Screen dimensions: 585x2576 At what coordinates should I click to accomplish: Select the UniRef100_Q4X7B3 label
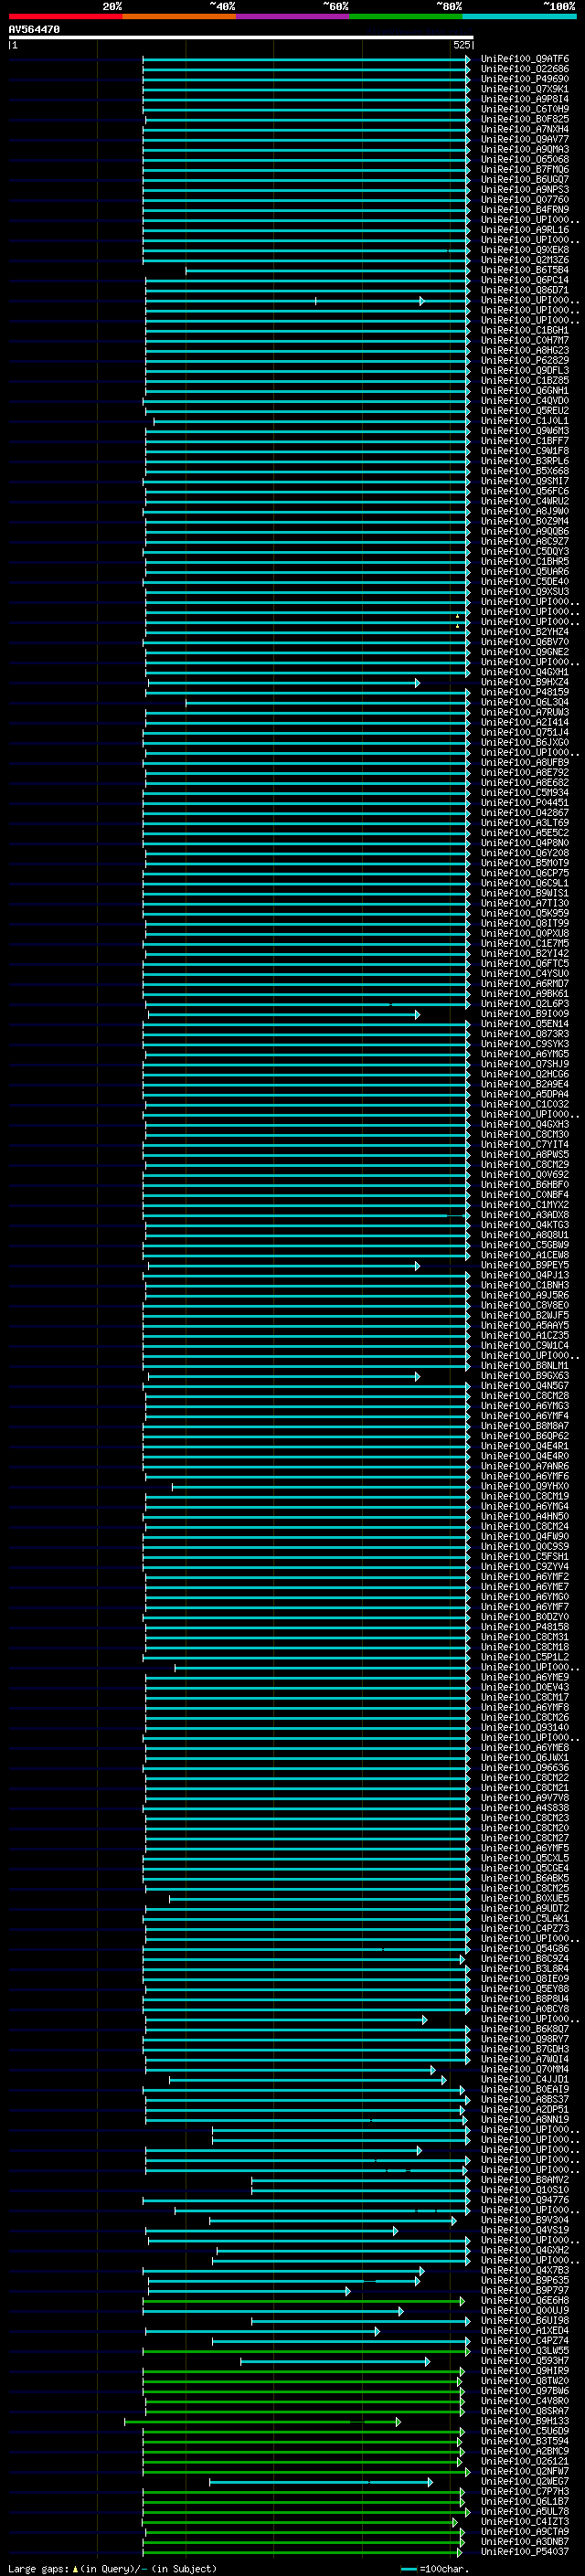pyautogui.click(x=525, y=2270)
